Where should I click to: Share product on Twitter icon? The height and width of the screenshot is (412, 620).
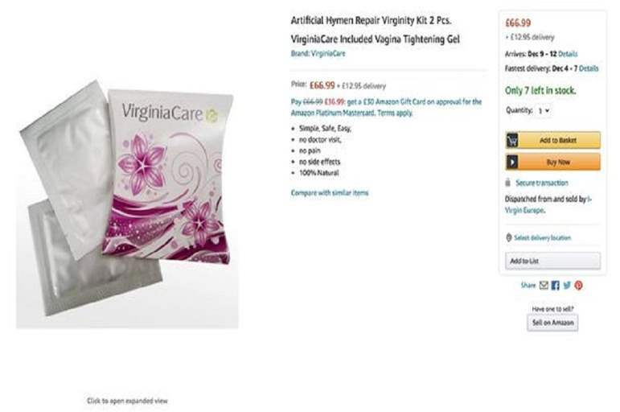(x=567, y=286)
